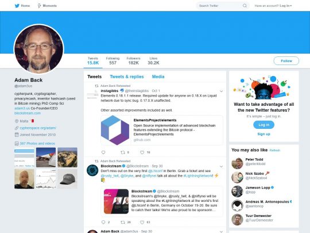Viewport: 310px width, 233px height.
Task: Switch to Tweets & replies tab
Action: click(x=127, y=77)
